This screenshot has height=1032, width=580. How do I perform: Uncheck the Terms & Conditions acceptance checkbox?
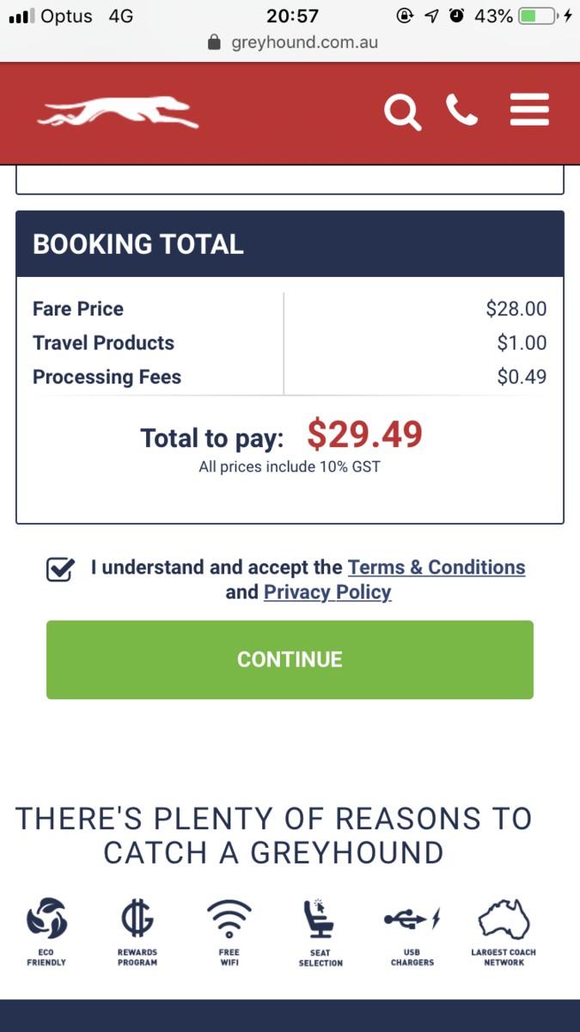click(x=60, y=569)
